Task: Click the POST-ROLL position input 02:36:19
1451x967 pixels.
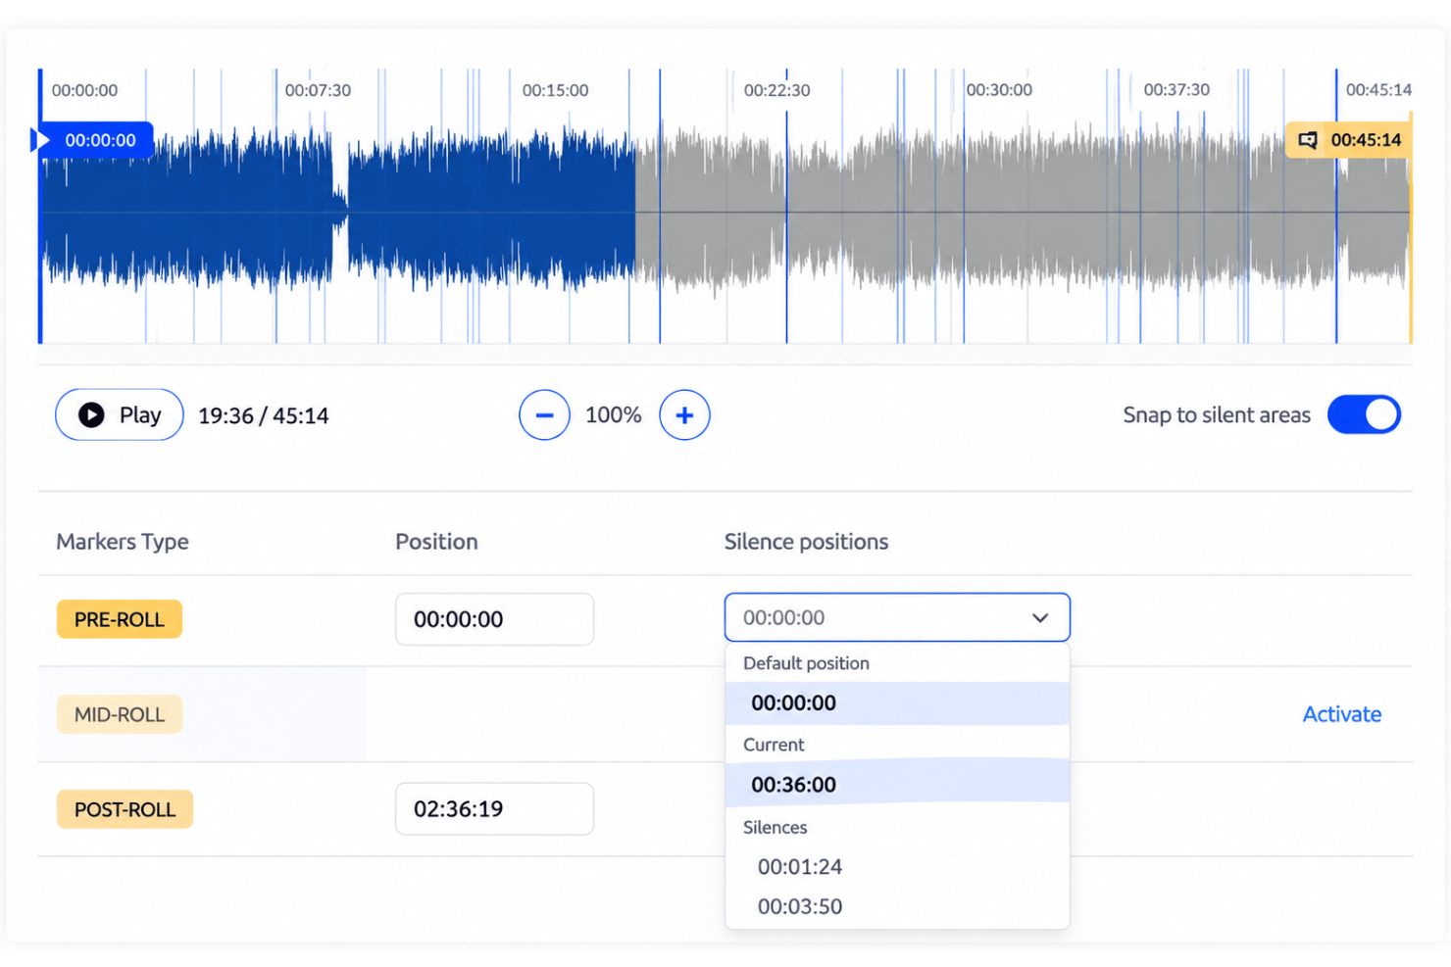Action: click(494, 808)
